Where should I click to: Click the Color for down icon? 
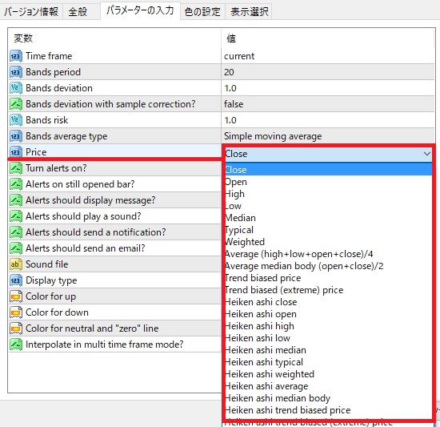point(16,312)
